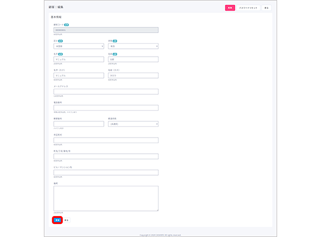321x237 pixels.
Task: Click 戻る button beside the update button
Action: click(x=67, y=220)
